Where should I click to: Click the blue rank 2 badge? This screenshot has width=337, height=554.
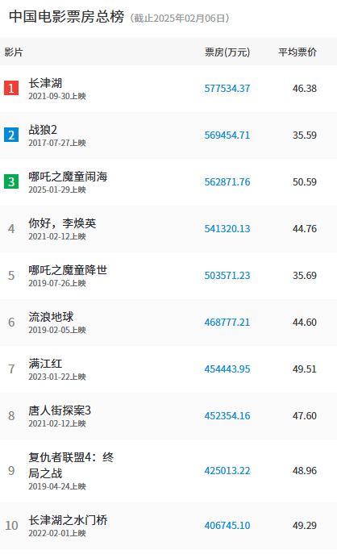tap(11, 135)
